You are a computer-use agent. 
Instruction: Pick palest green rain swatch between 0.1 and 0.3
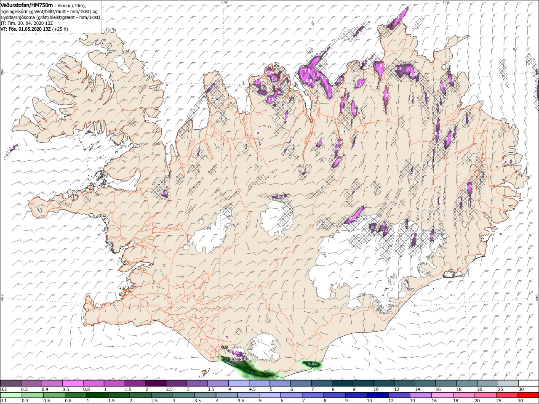[x=11, y=395]
